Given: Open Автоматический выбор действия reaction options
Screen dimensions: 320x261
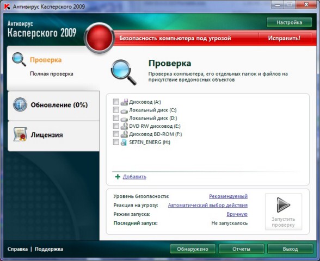Looking at the screenshot, I should (207, 205).
